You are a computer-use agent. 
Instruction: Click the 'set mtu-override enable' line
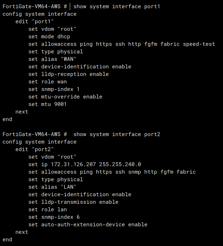65,97
